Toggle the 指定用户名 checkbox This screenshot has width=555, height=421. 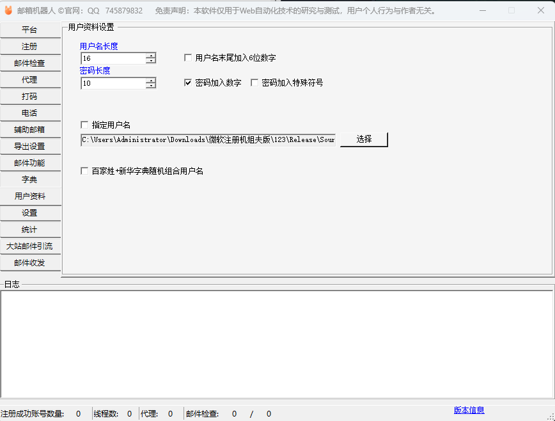click(x=84, y=125)
